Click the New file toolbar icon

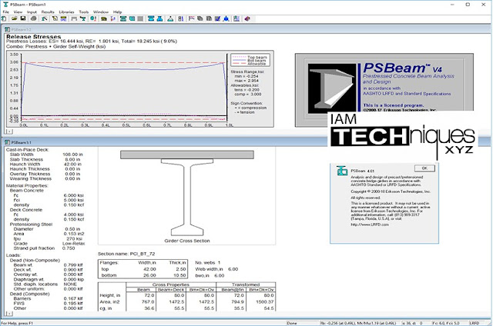point(4,18)
